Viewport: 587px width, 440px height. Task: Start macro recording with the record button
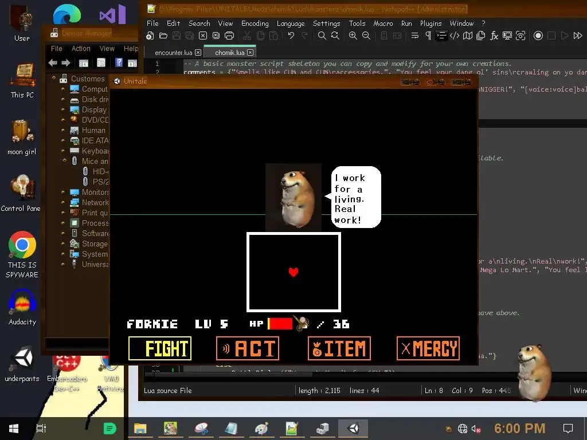538,36
